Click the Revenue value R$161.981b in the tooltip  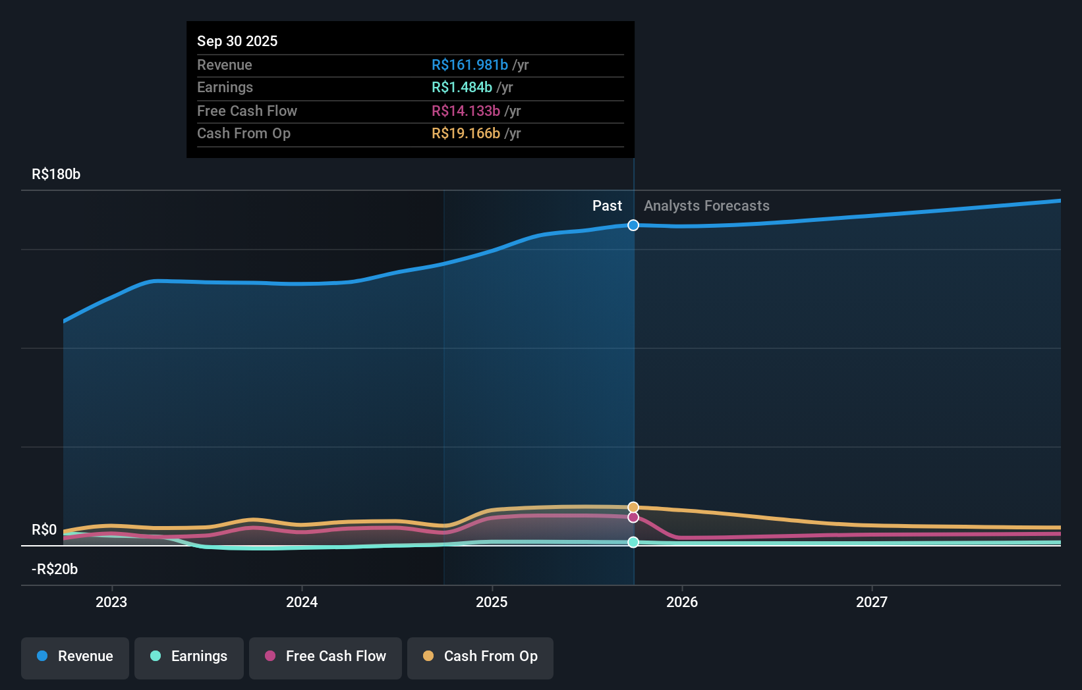point(470,65)
